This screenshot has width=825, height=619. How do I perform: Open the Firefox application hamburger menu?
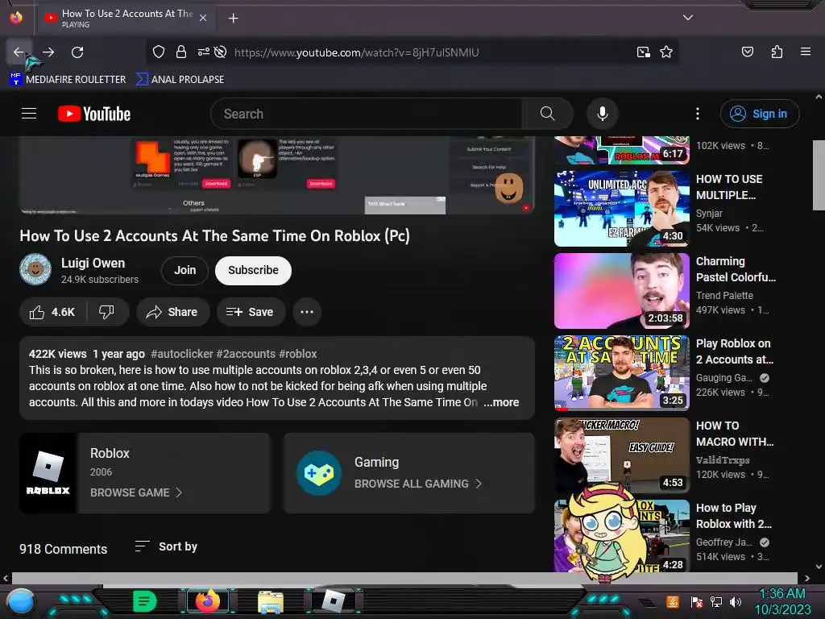point(806,52)
